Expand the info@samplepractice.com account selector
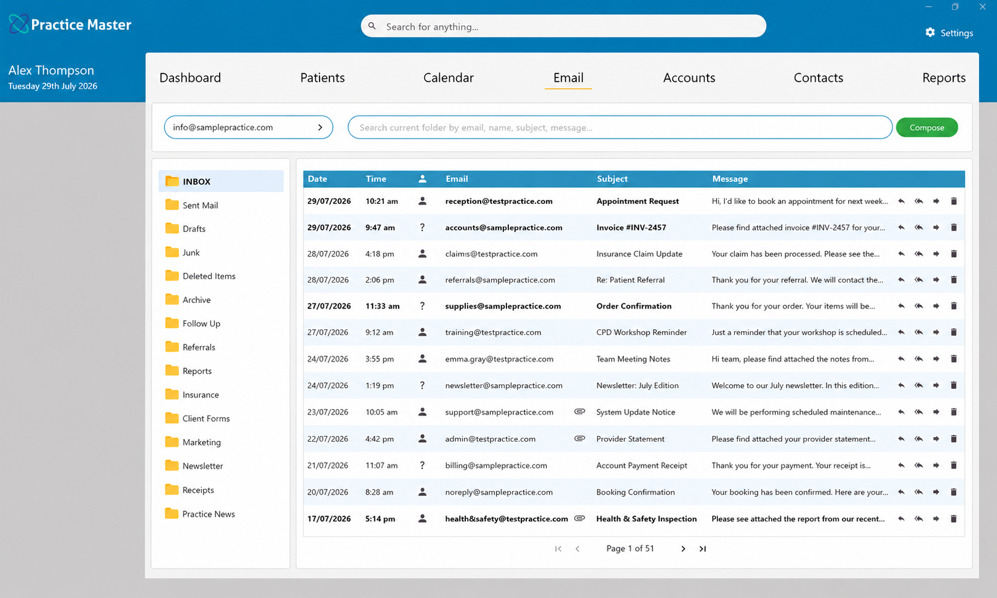Screen dimensions: 997x598 click(249, 127)
